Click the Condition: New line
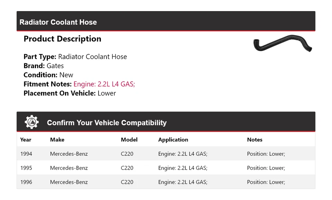Screen dimensions: 332x200 click(x=48, y=75)
